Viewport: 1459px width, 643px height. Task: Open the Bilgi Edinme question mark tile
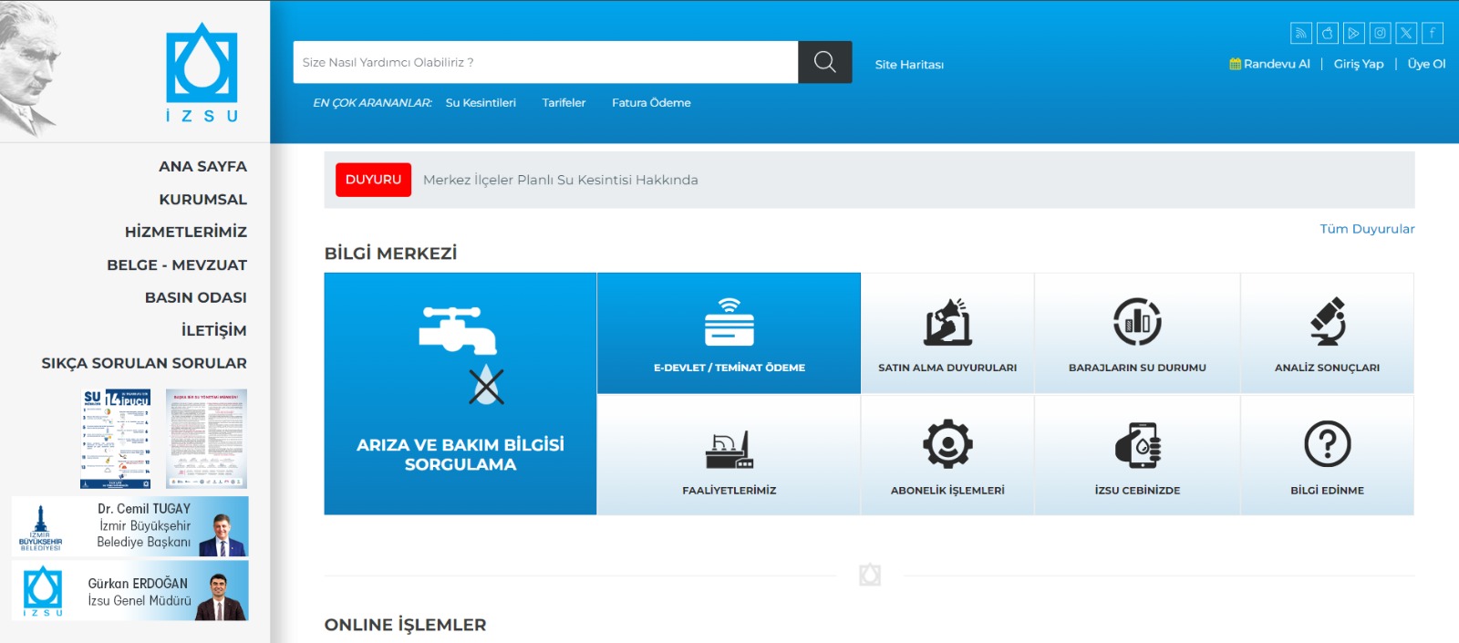click(x=1327, y=455)
